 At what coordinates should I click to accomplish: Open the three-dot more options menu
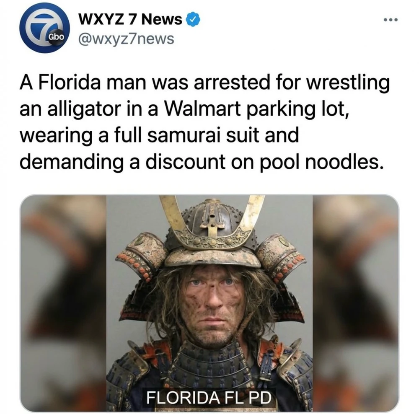tap(391, 20)
